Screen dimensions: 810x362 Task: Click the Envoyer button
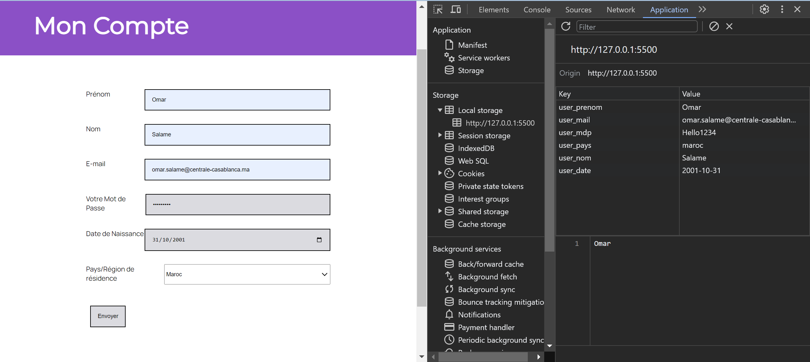[x=108, y=316]
